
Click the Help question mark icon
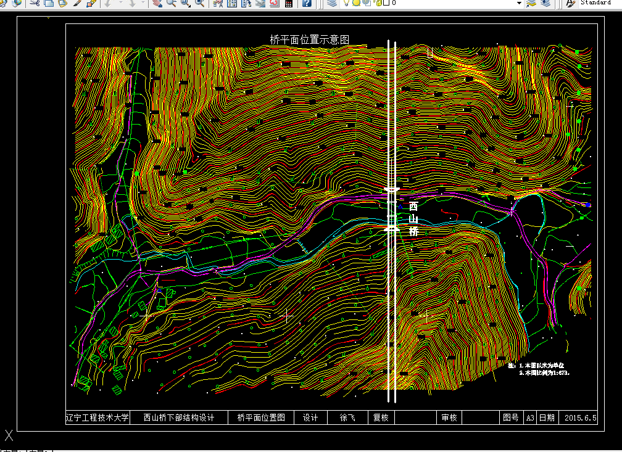click(x=307, y=3)
